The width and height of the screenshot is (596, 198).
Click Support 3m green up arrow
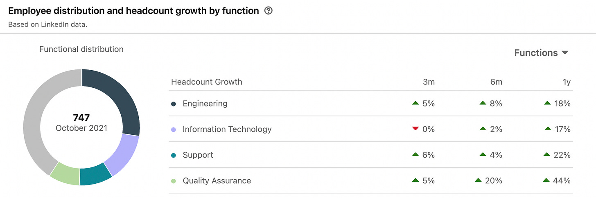pyautogui.click(x=415, y=155)
